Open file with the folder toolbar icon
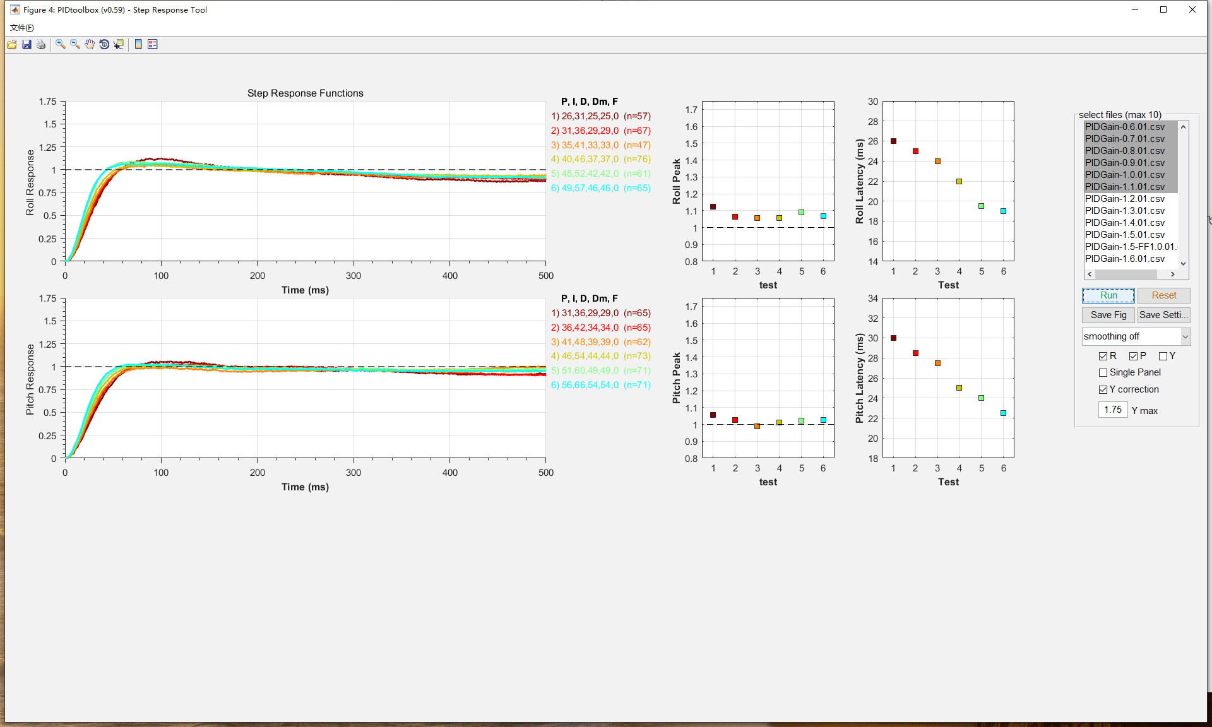This screenshot has height=727, width=1212. click(x=12, y=44)
